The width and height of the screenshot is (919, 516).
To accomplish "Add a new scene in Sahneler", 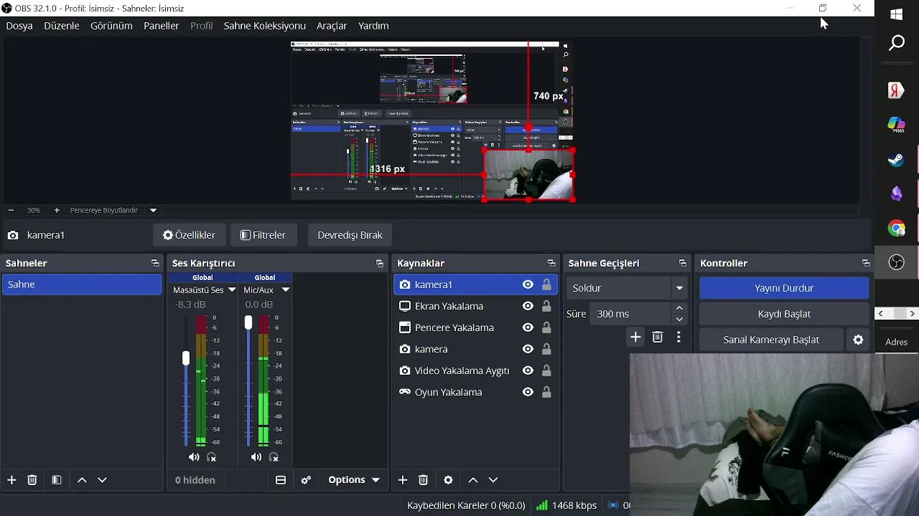I will tap(11, 480).
